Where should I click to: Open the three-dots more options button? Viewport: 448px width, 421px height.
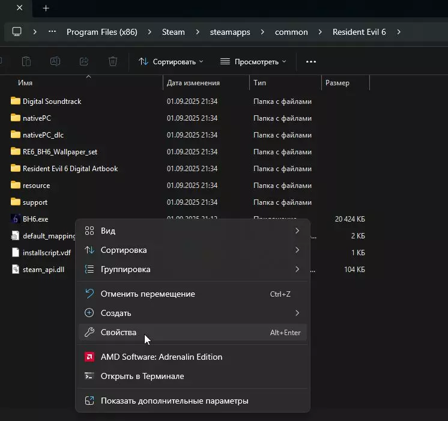tap(310, 61)
